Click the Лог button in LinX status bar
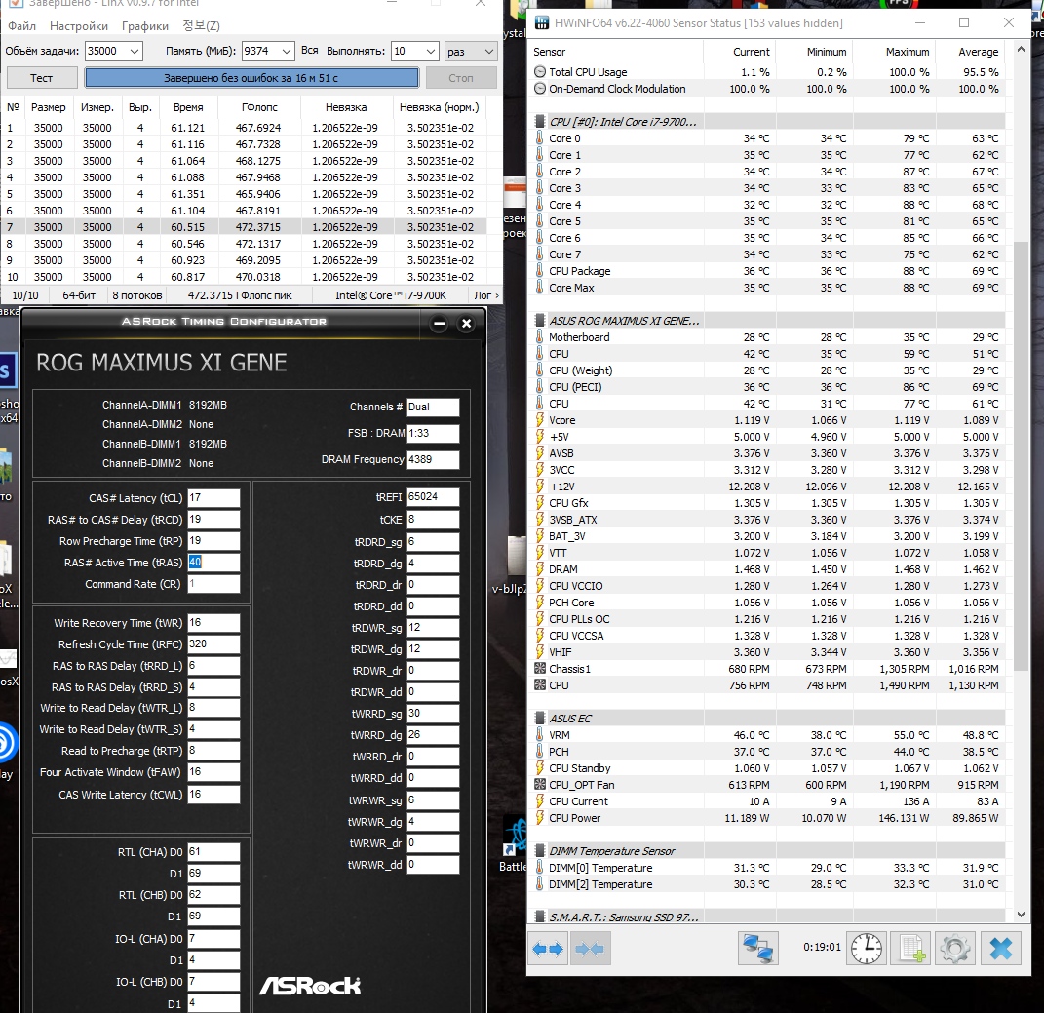The width and height of the screenshot is (1044, 1013). [486, 295]
